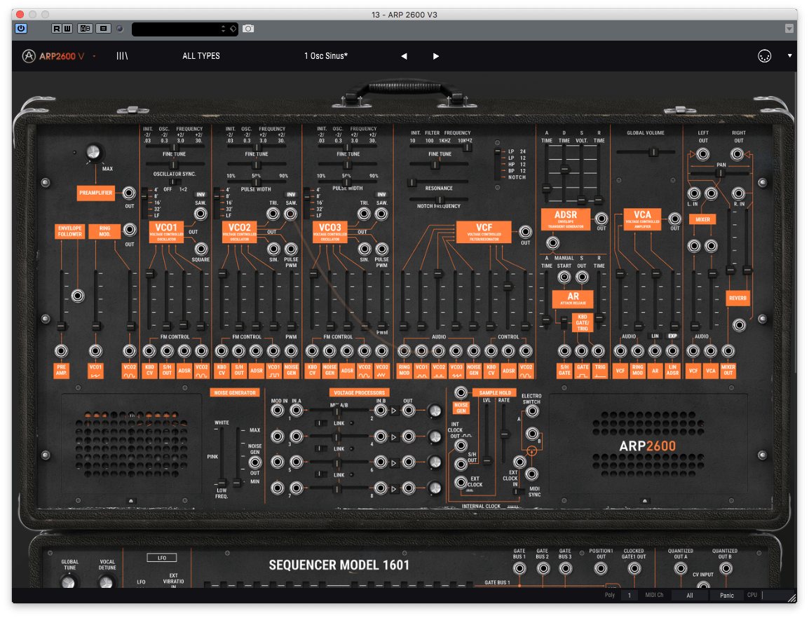Toggle the VCO2 INV button
The image size is (809, 618).
click(292, 195)
